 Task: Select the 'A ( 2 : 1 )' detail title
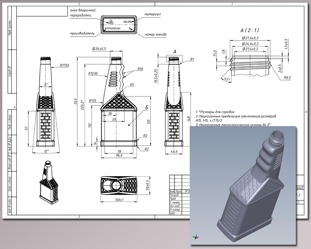coord(250,30)
